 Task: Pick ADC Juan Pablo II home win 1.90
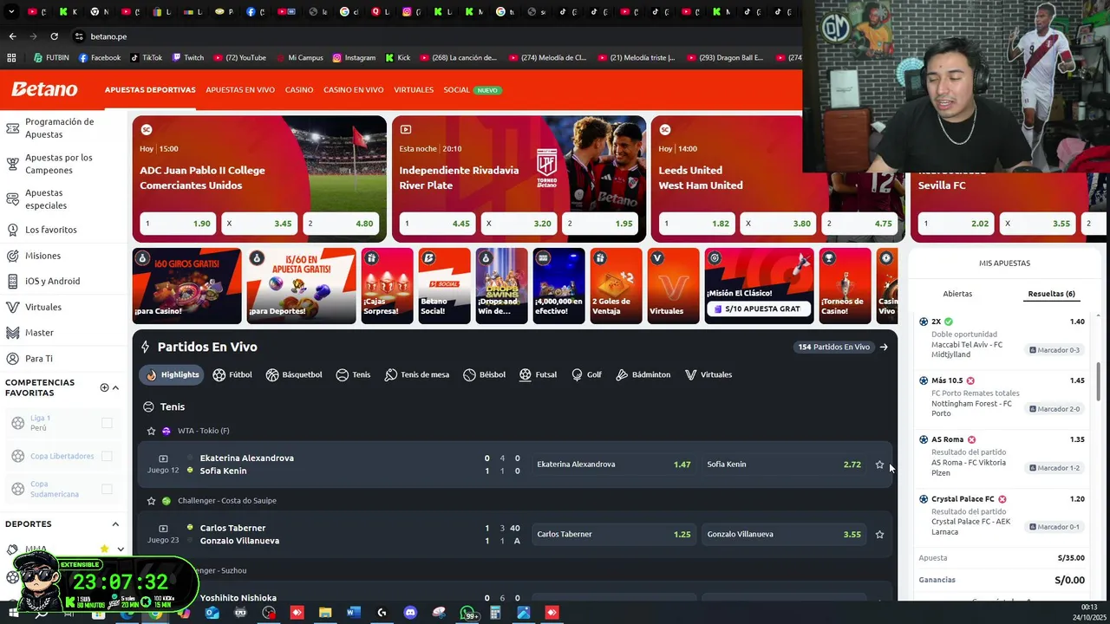tap(178, 224)
